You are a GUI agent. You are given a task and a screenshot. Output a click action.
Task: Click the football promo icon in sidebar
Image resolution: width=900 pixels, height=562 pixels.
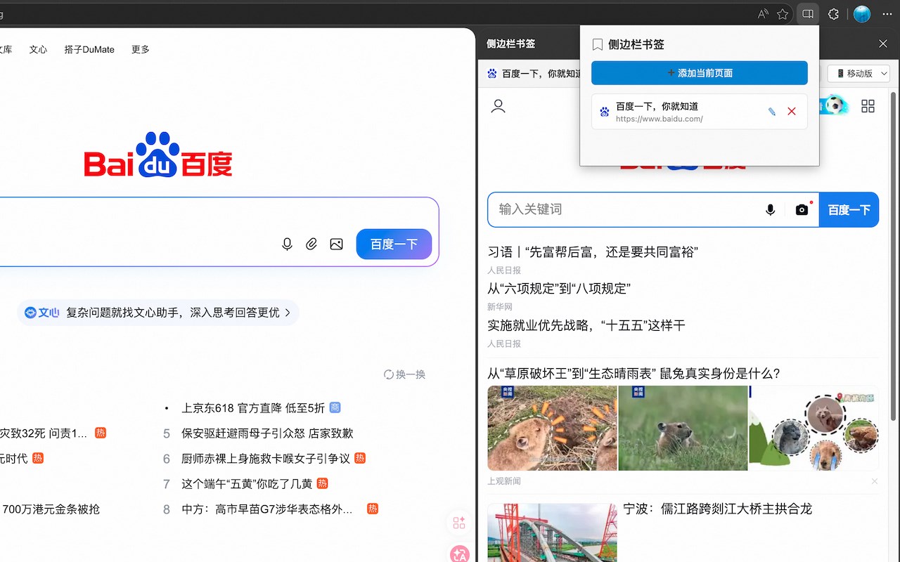pos(835,105)
